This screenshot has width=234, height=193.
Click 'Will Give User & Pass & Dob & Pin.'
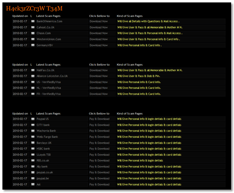pyautogui.click(x=138, y=76)
